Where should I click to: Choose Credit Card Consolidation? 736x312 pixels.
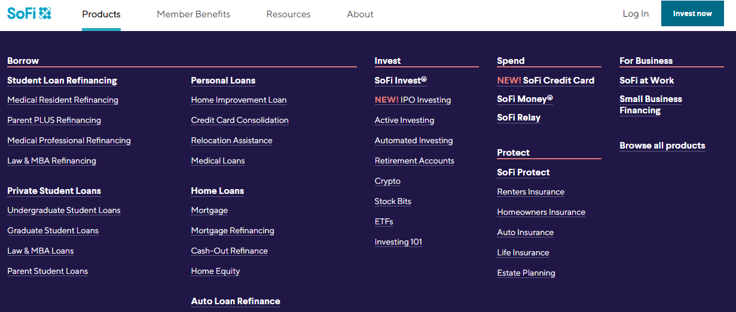pyautogui.click(x=240, y=121)
